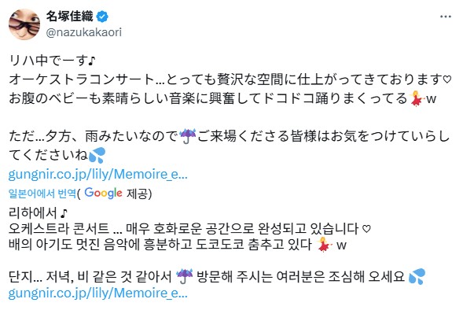Click the Korean line starting with 오케스트라 콘서트
The width and height of the screenshot is (463, 310).
coord(189,228)
